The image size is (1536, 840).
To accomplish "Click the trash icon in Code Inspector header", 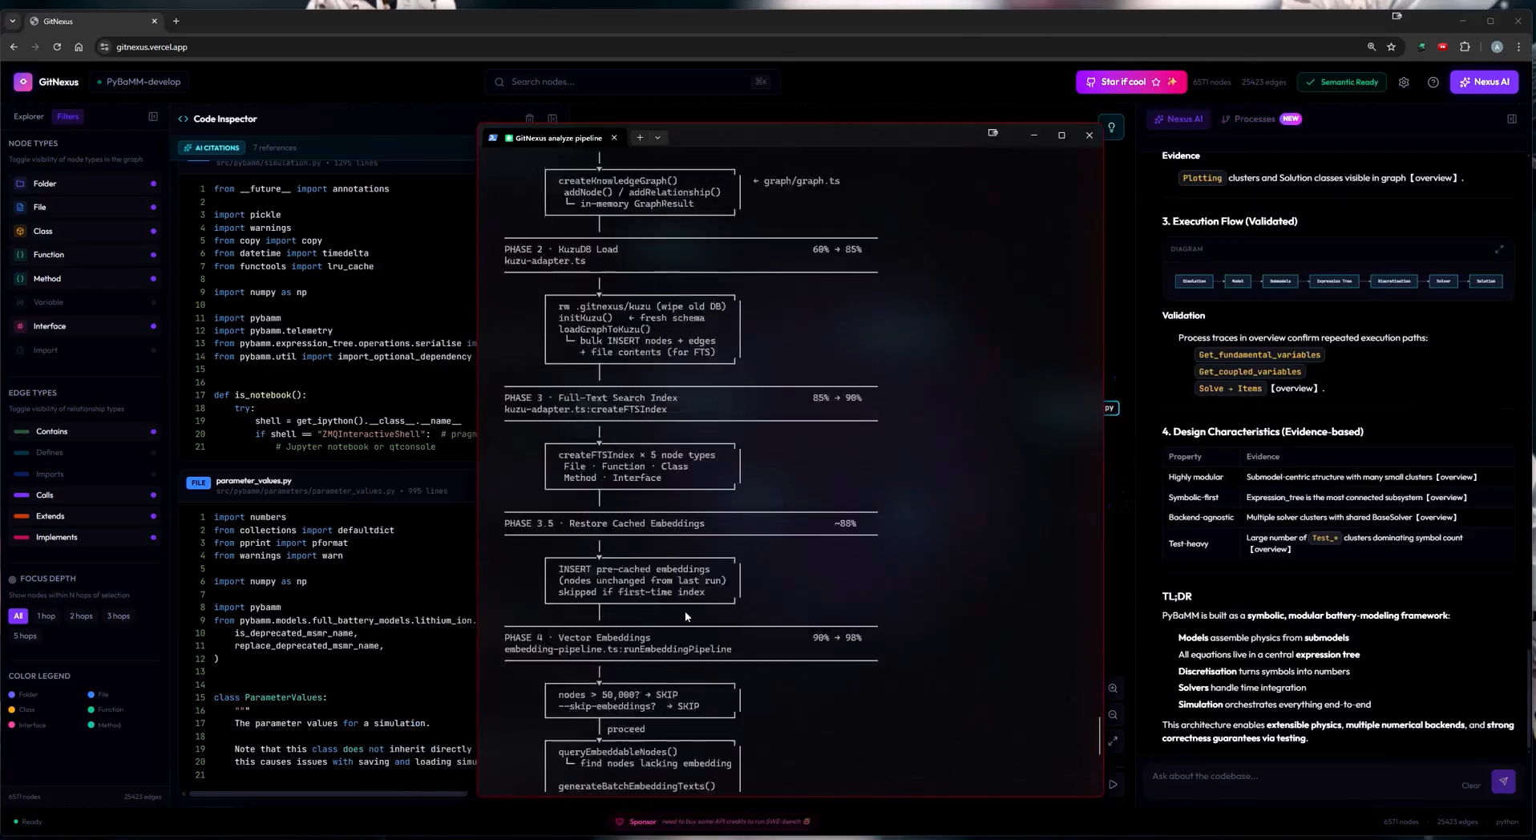I will 530,119.
